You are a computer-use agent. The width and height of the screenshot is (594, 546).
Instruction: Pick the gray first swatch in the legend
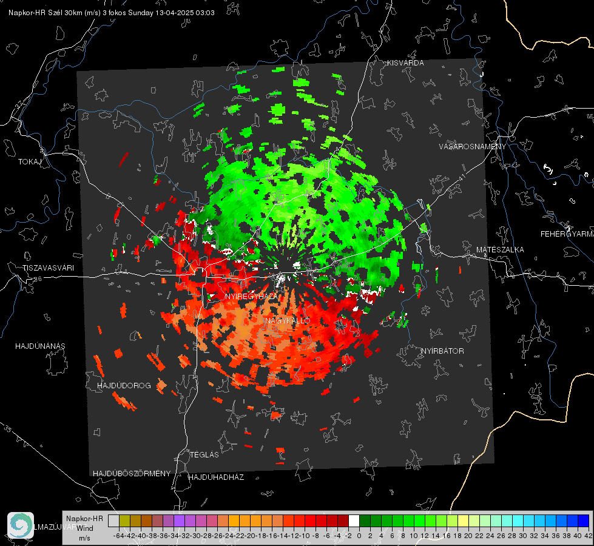pos(113,521)
